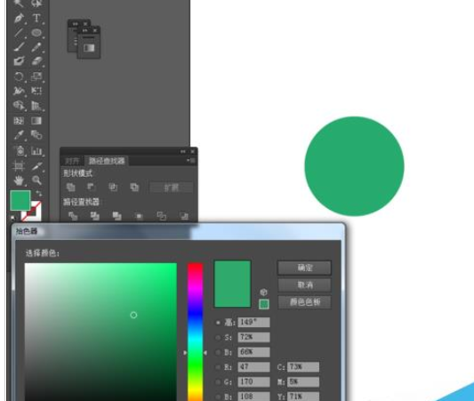Viewport: 474px width, 401px height.
Task: Click the green Fill swatch in toolbar
Action: [20, 200]
